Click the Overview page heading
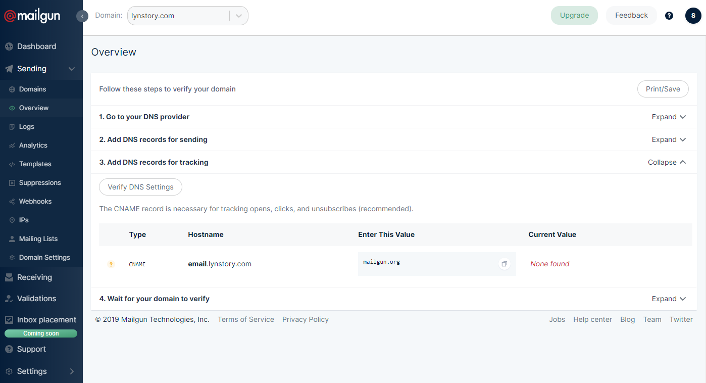Screen dimensions: 706x383 point(114,52)
